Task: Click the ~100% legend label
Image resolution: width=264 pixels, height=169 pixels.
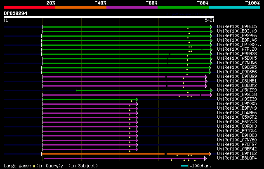Action: point(252,3)
